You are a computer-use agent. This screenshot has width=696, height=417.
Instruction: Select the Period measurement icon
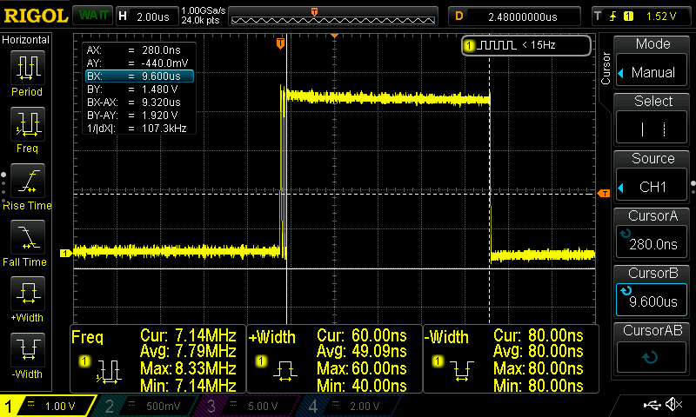(x=27, y=73)
